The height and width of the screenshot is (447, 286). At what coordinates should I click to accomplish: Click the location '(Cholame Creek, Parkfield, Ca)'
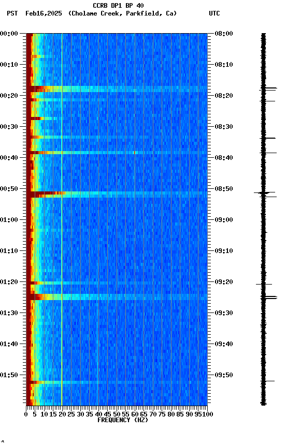tap(122, 13)
